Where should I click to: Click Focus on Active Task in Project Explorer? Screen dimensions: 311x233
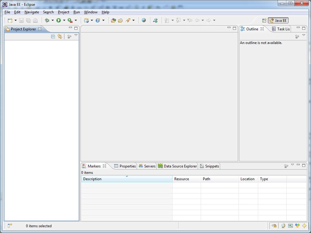pos(69,36)
